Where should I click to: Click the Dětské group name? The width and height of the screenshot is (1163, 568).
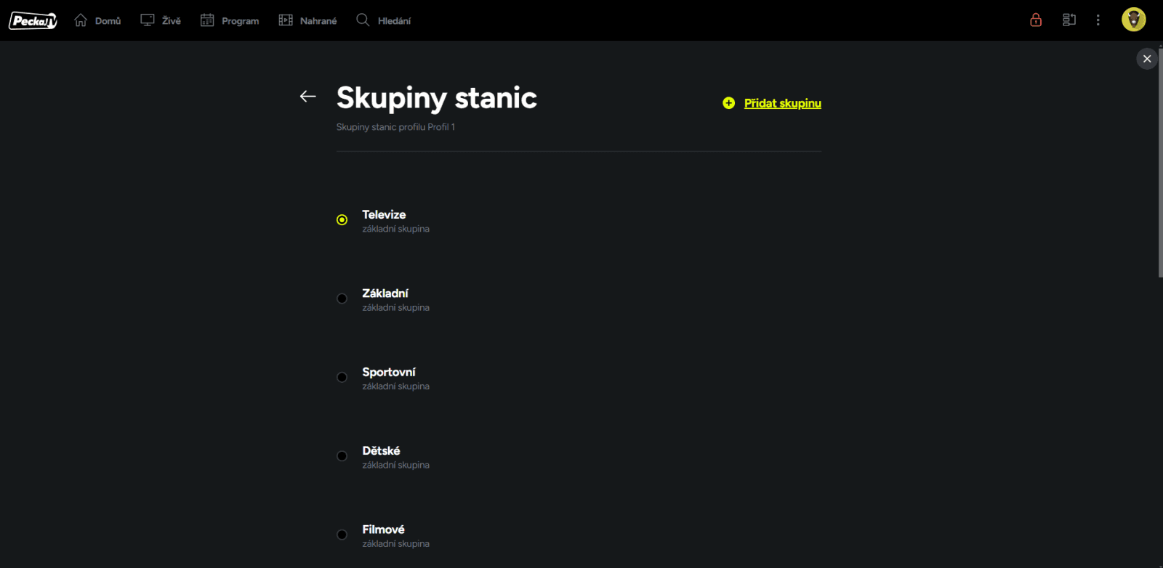coord(381,450)
